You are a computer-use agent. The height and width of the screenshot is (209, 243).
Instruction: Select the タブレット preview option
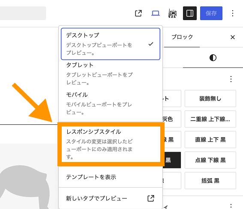coord(111,74)
